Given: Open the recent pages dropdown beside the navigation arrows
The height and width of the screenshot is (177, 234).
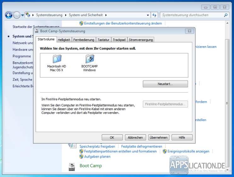Looking at the screenshot, I should (22, 15).
